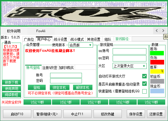Image resolution: width=168 pixels, height=121 pixels.
Task: Enable 快速登陆 checkbox
Action: [144, 91]
